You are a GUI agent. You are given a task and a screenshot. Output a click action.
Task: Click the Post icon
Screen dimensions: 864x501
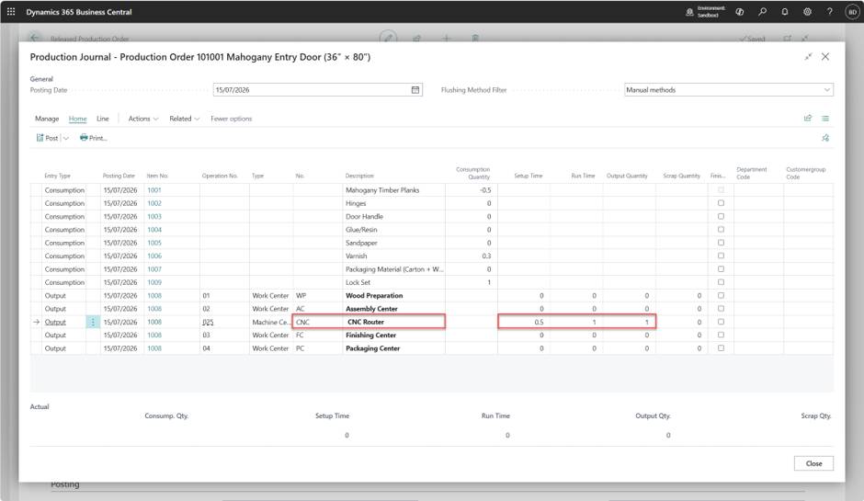(40, 138)
